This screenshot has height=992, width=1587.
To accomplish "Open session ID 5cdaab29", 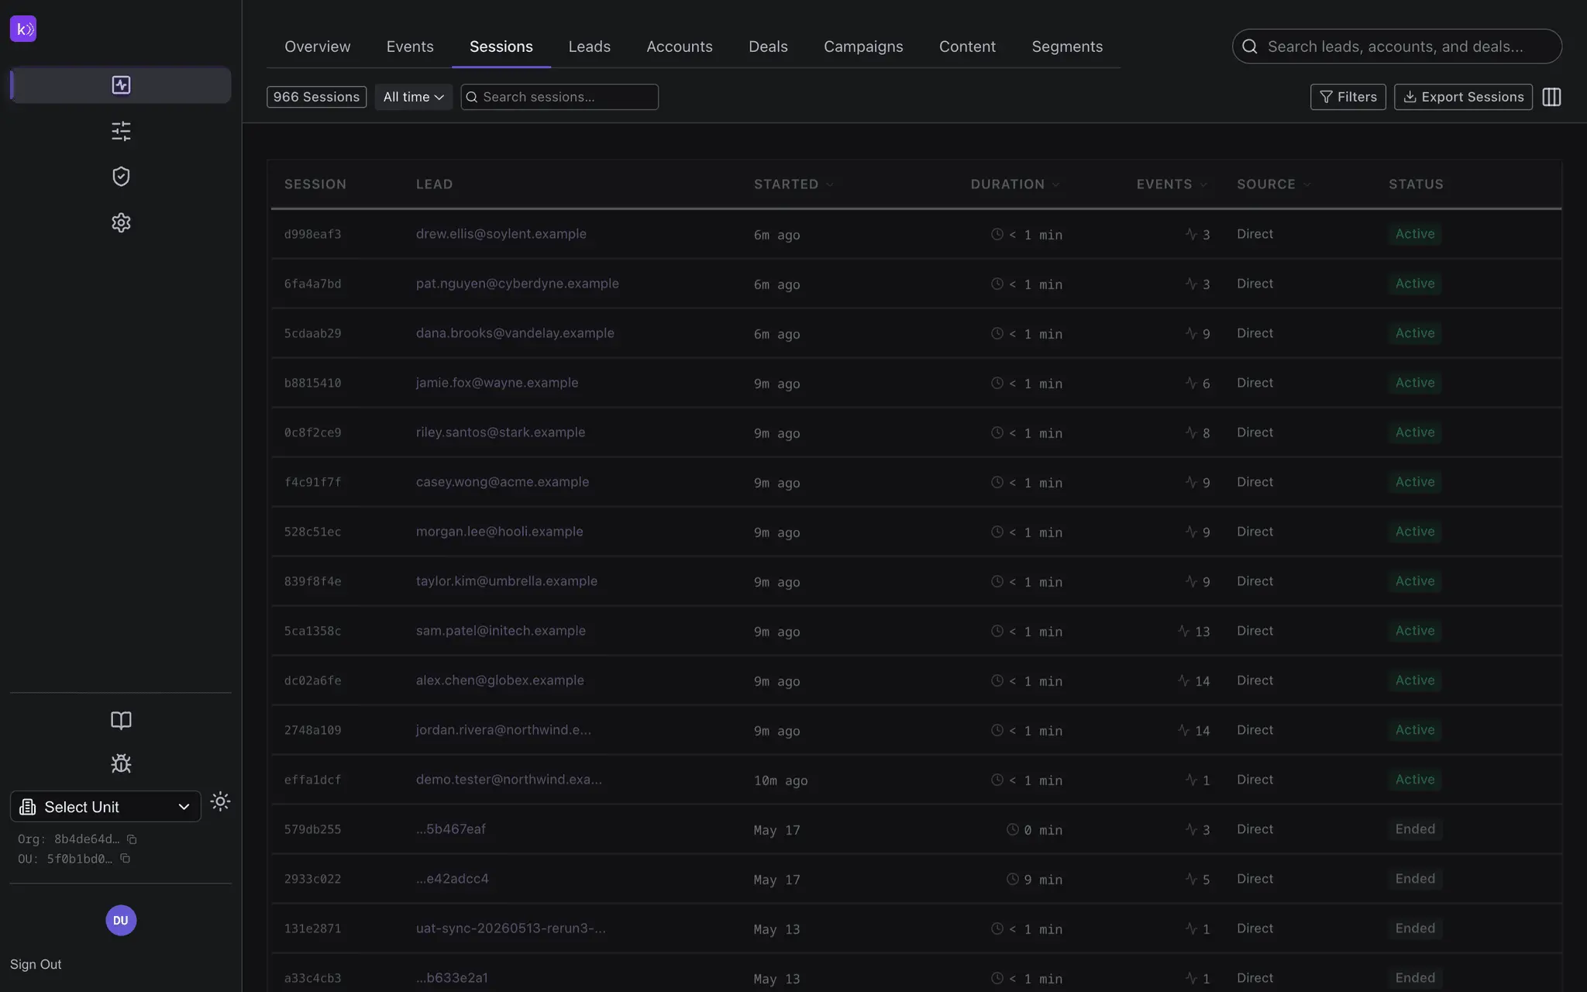I will point(312,333).
